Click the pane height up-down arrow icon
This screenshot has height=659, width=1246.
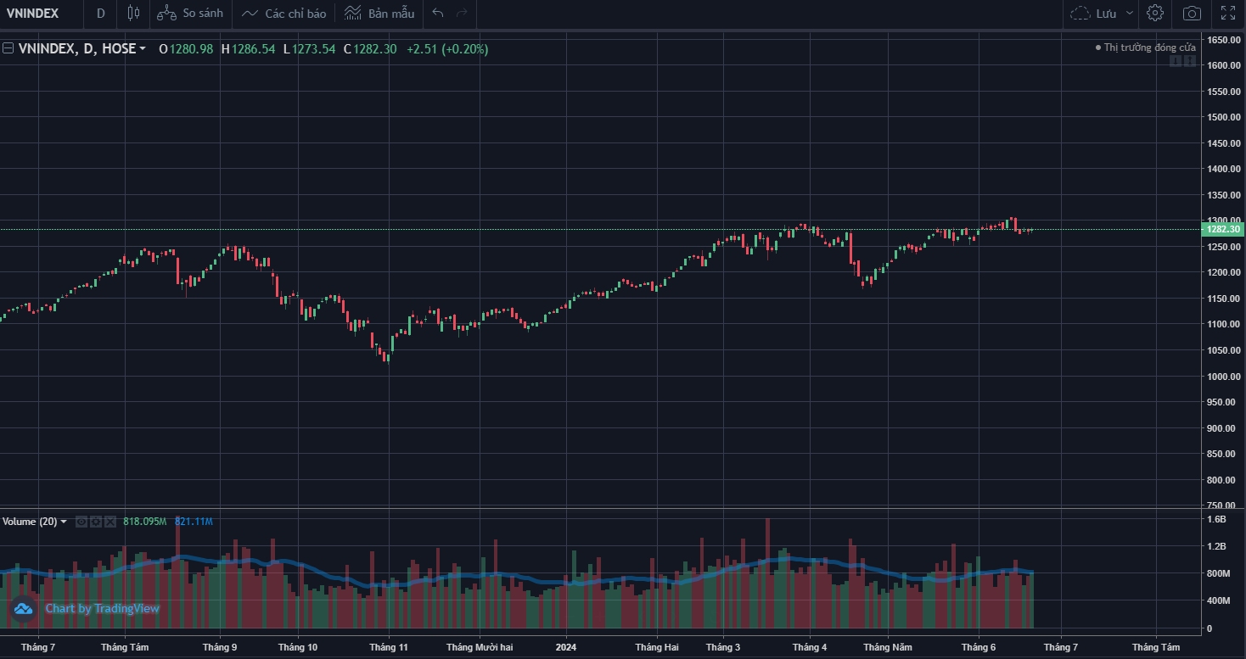tap(1190, 61)
